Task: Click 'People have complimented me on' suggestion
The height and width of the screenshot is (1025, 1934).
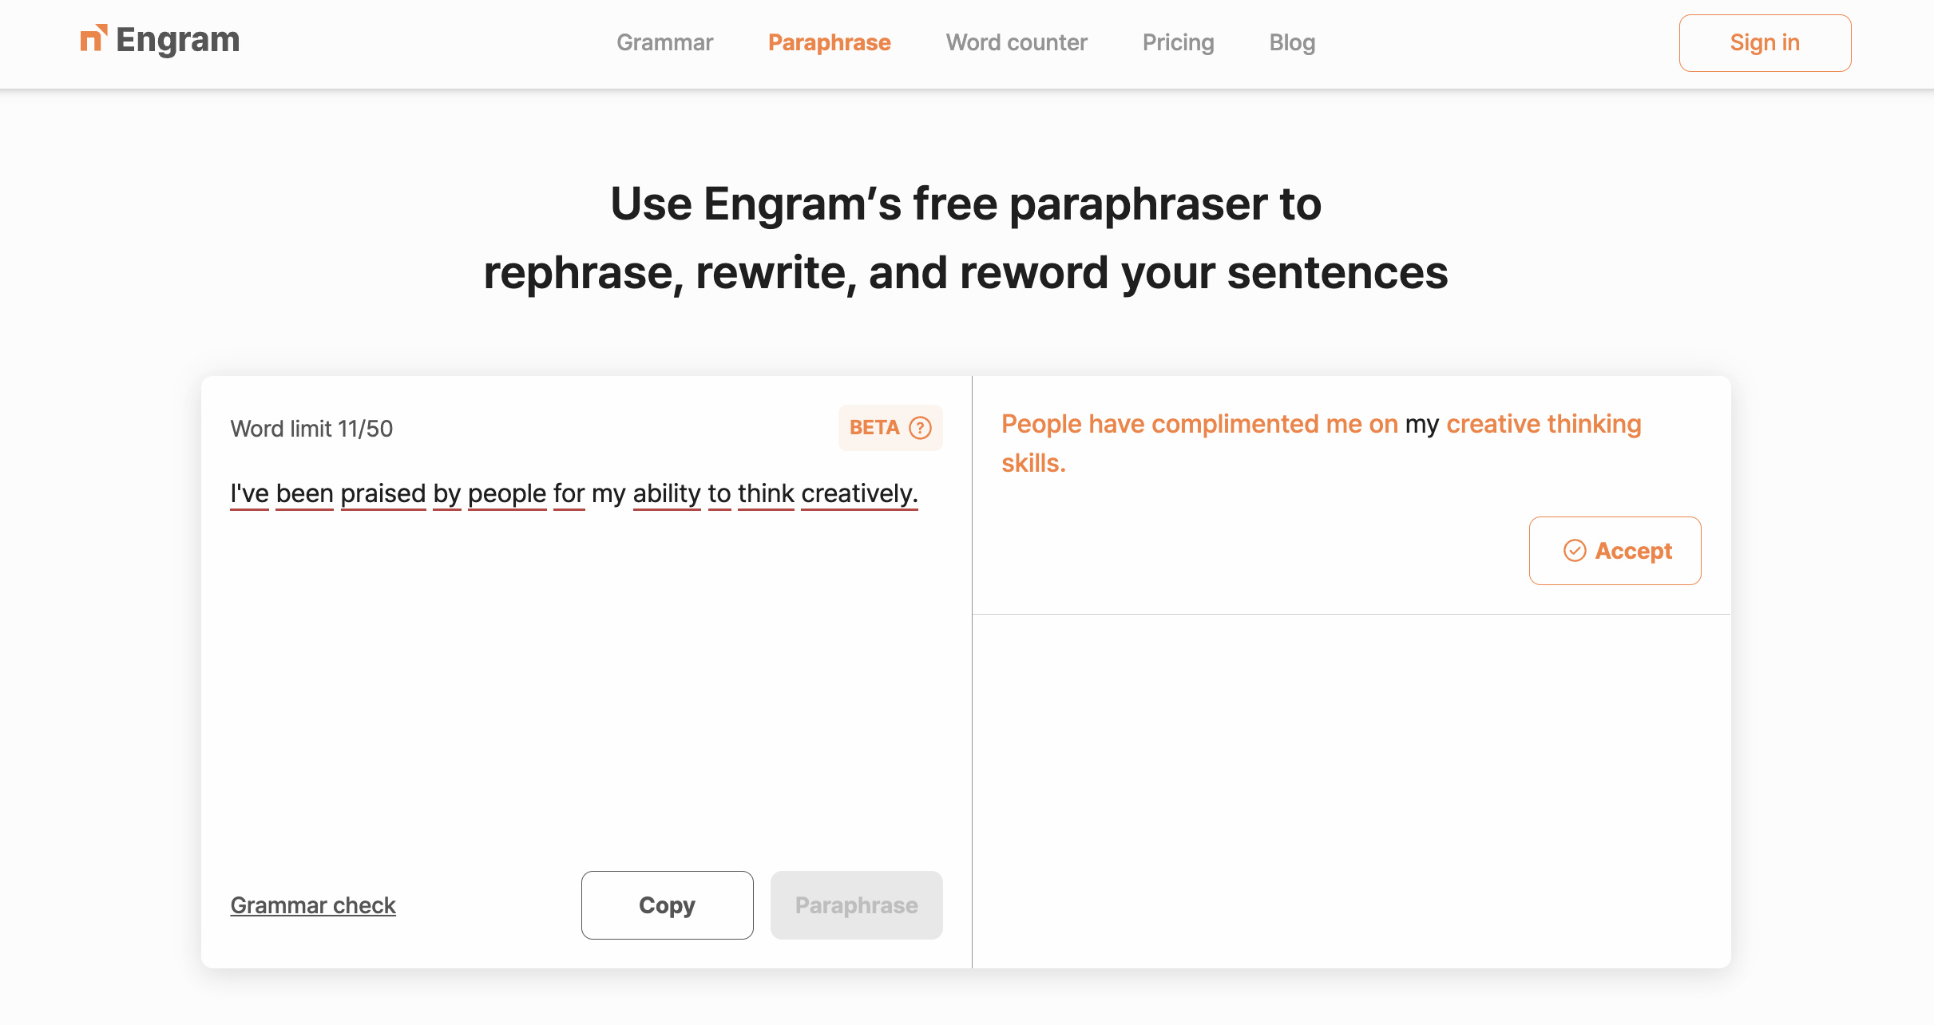Action: click(x=1199, y=424)
